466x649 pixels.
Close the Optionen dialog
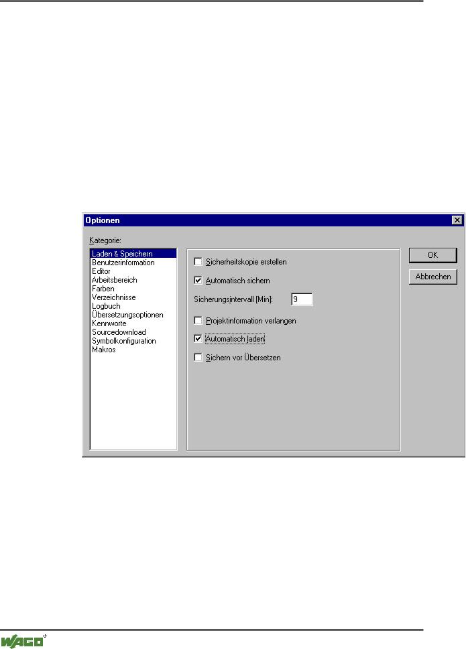point(457,220)
